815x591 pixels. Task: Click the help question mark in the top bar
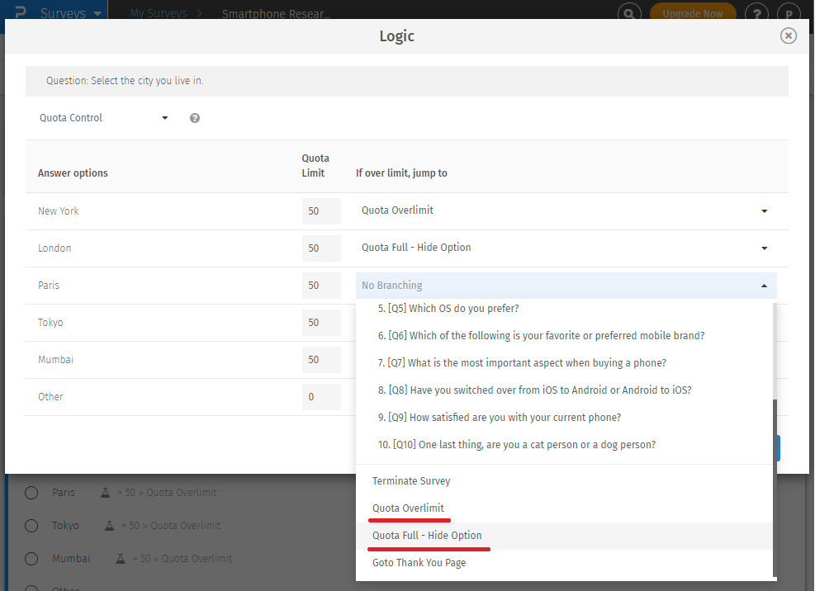point(756,13)
